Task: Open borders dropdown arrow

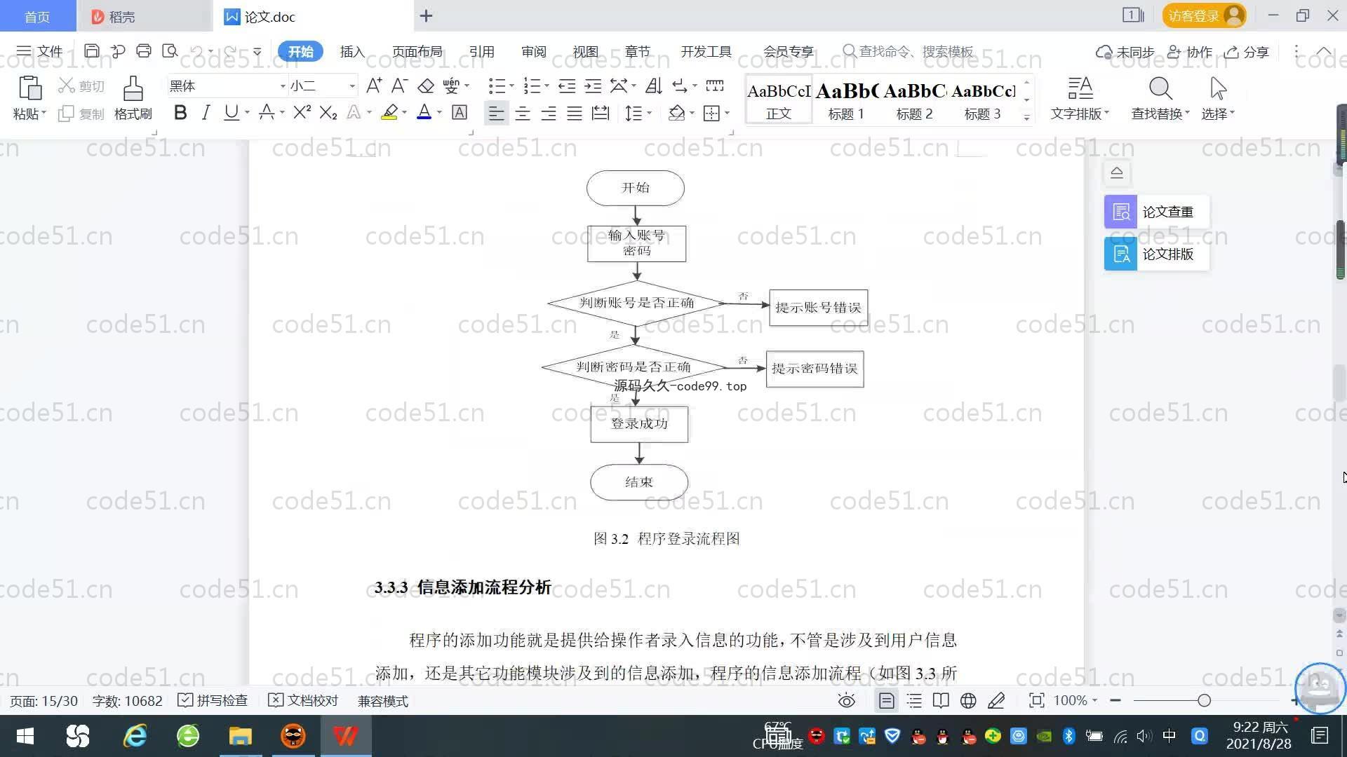Action: click(728, 113)
